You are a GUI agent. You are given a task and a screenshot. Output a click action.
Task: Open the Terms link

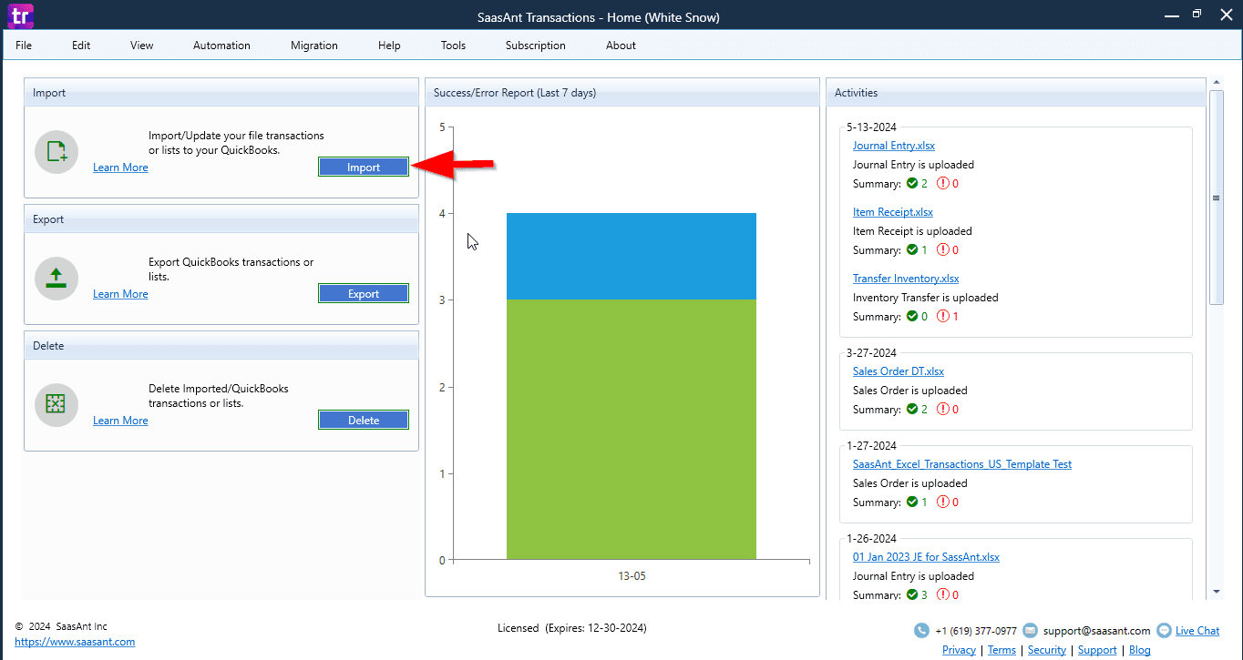point(1002,650)
